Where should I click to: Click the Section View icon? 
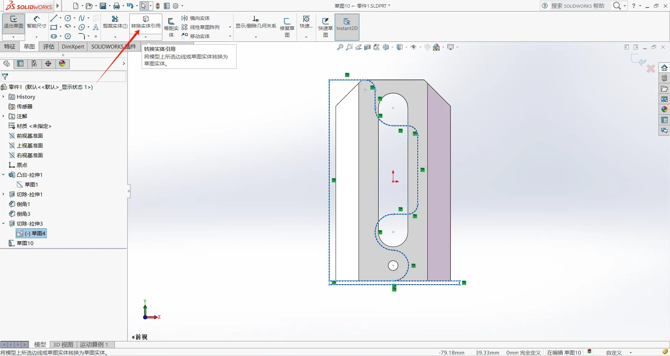367,47
